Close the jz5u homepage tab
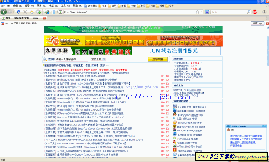The width and height of the screenshot is (269, 162). pos(44,18)
